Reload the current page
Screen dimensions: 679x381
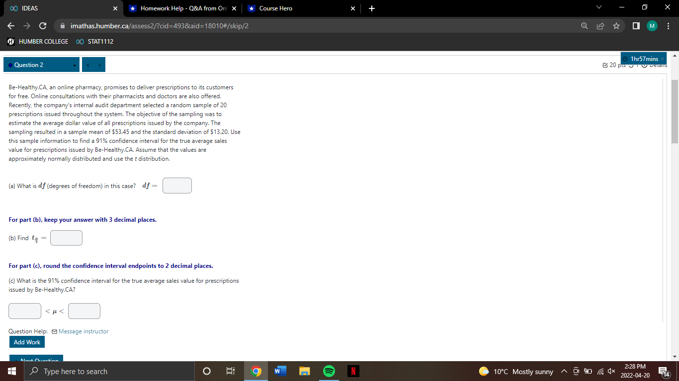(x=43, y=26)
